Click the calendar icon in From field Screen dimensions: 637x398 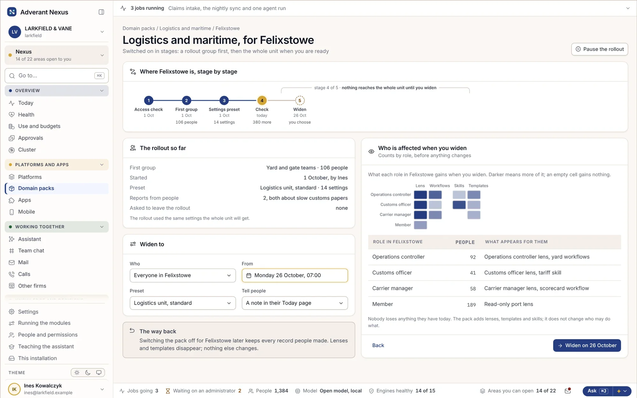[x=249, y=275]
